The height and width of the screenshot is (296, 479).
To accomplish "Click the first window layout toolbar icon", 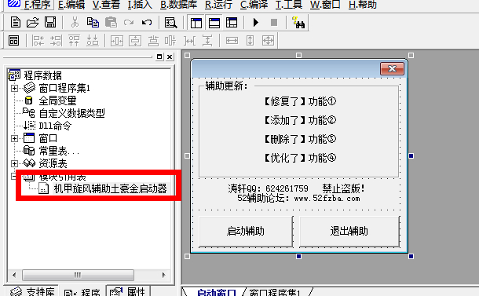I will (196, 23).
